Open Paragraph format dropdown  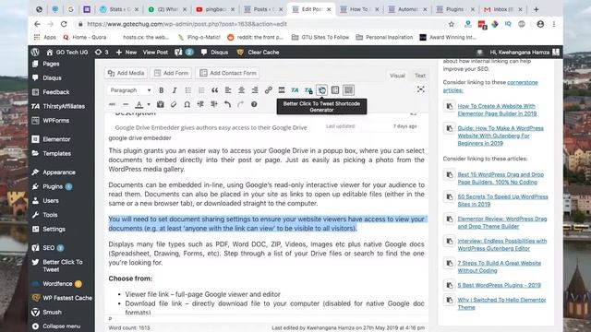(130, 90)
